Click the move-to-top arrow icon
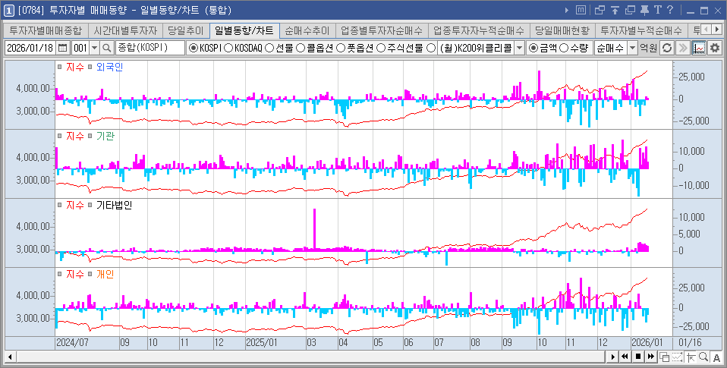This screenshot has width=727, height=368. (x=615, y=10)
